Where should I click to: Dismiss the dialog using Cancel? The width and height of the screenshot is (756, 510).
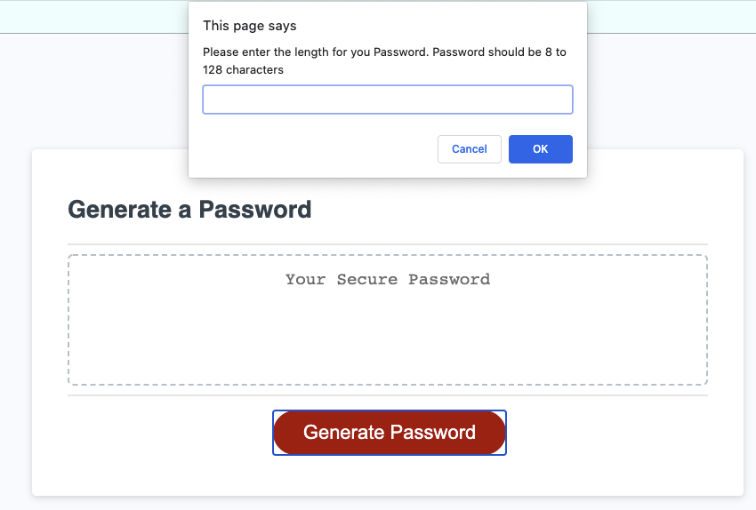tap(469, 149)
